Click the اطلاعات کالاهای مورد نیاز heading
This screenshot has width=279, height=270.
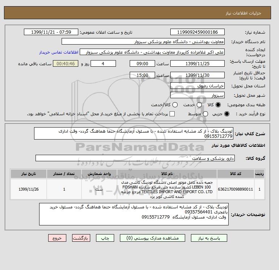click(x=238, y=145)
